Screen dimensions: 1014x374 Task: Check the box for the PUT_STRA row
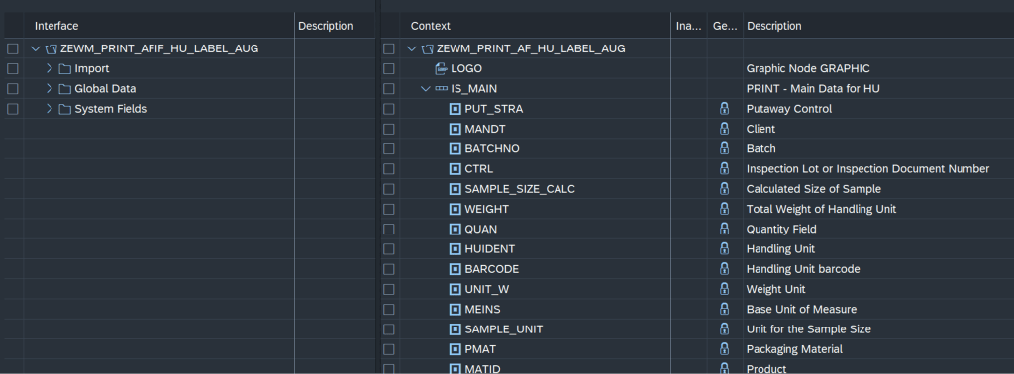(x=388, y=109)
